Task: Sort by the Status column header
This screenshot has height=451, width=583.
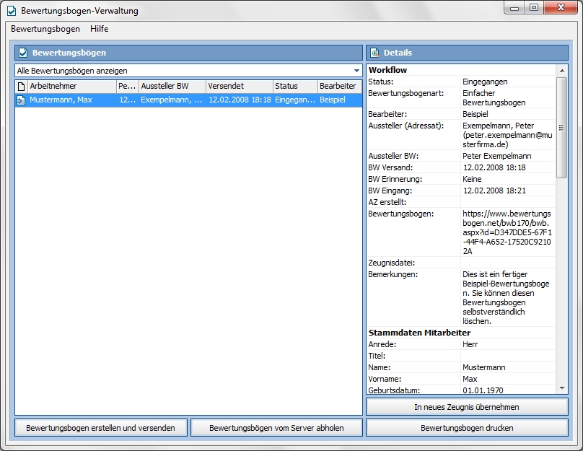Action: coord(295,87)
